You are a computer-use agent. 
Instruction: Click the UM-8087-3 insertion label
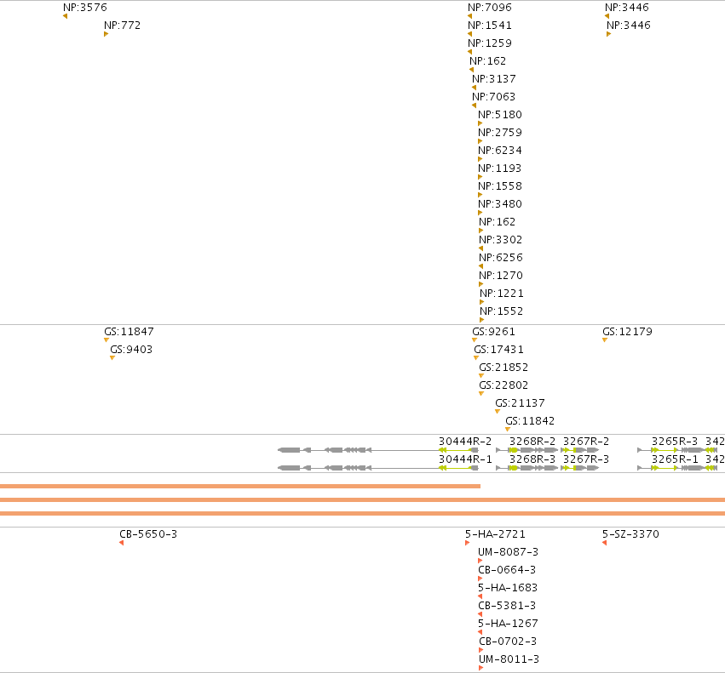coord(508,552)
